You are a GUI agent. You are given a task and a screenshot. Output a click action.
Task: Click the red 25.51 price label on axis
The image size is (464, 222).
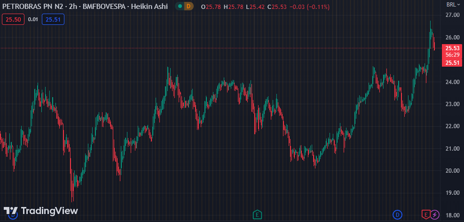452,62
